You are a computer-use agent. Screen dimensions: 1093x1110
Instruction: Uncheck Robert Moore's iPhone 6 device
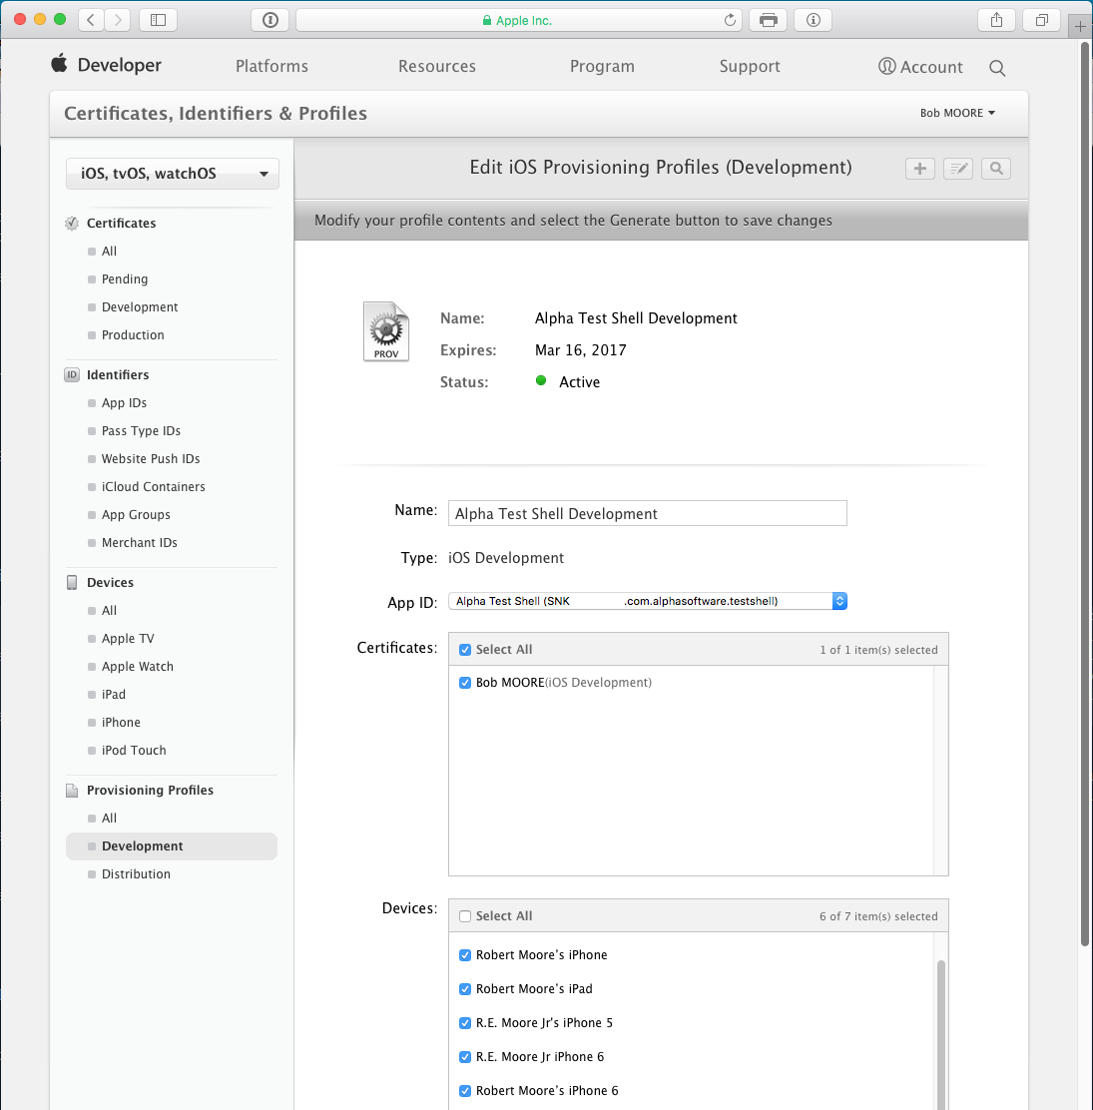pos(465,1092)
